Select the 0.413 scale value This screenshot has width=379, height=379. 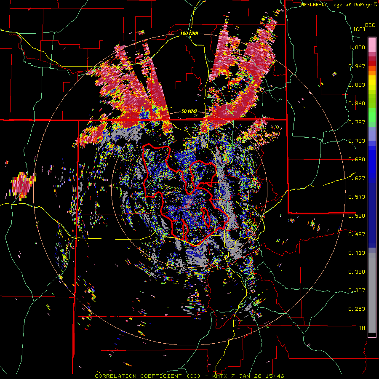click(x=357, y=253)
